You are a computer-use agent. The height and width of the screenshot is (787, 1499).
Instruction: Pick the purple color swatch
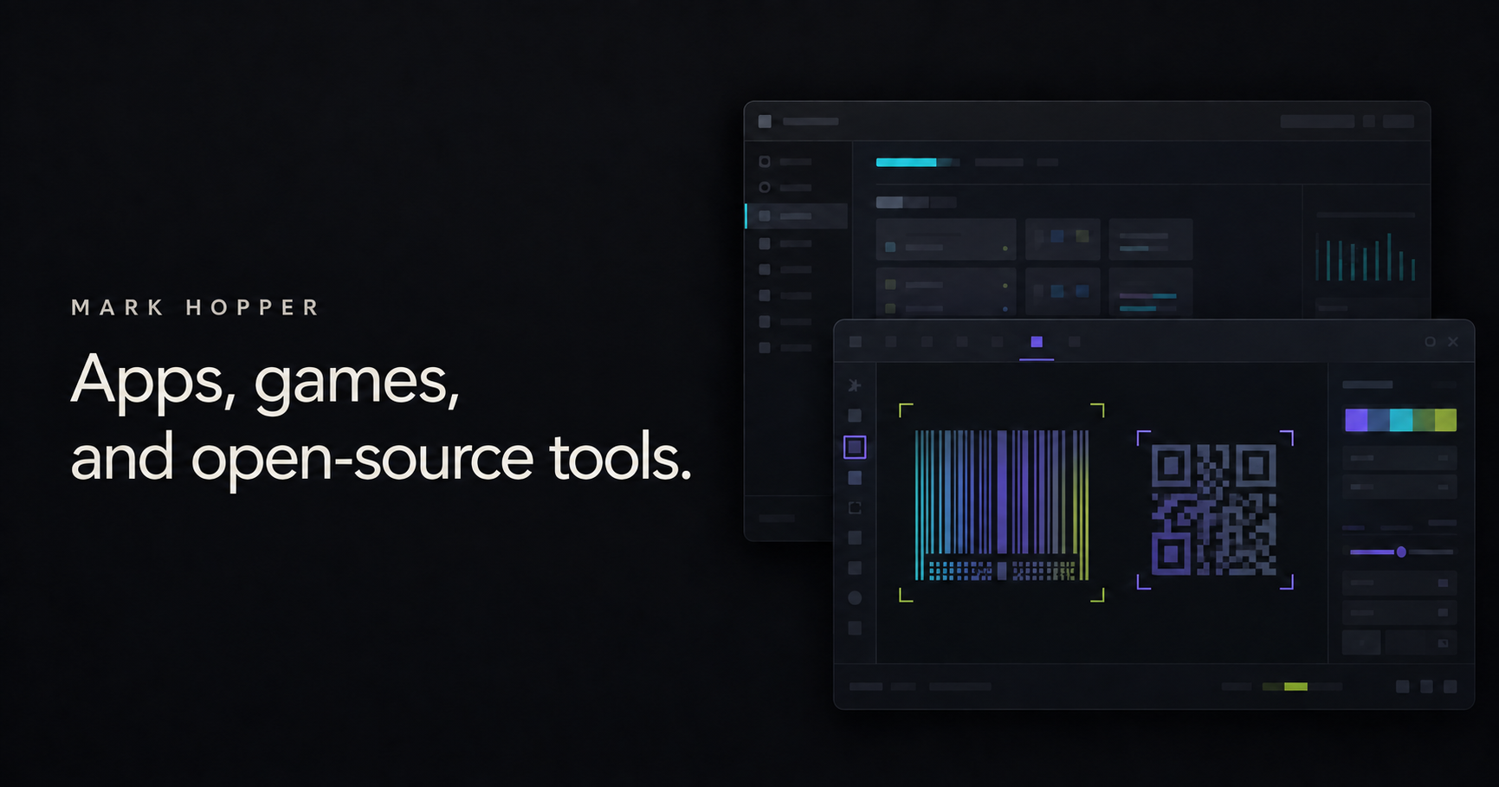click(1356, 420)
